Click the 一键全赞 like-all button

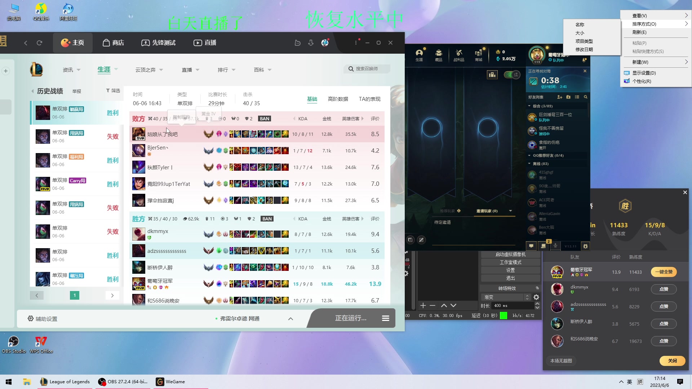coord(664,272)
